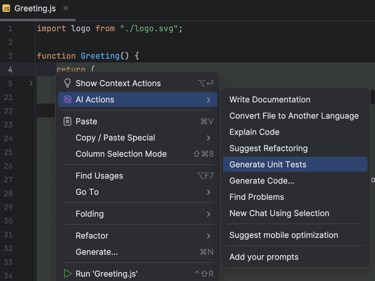The height and width of the screenshot is (281, 375).
Task: Choose New Chat Using Selection
Action: pos(279,213)
